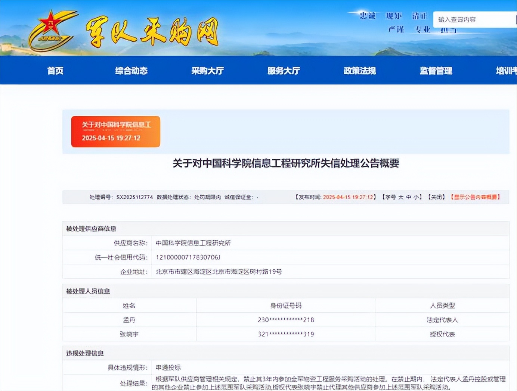Viewport: 517px width, 391px height.
Task: Open the 采购大厅 navigation item
Action: [207, 71]
